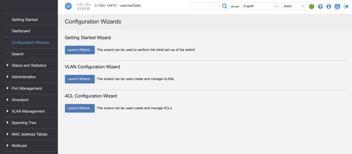The height and width of the screenshot is (154, 352).
Task: Click the Cisco logo
Action: (84, 6)
